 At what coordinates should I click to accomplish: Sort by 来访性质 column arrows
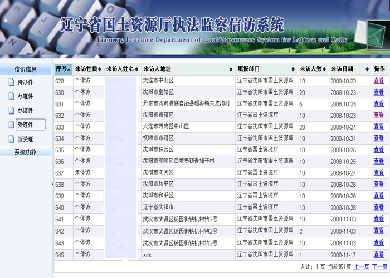pos(100,69)
